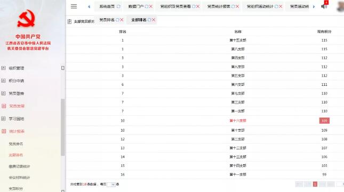Refresh the 系统首页 tab
Viewport: 344px width, 192px height.
(118, 6)
